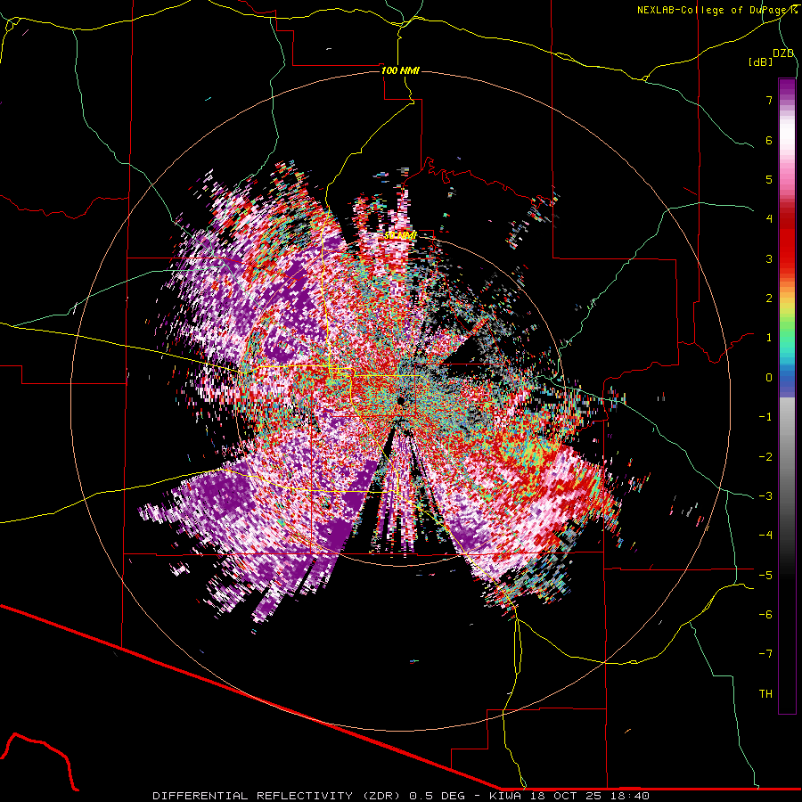The width and height of the screenshot is (802, 802).
Task: Click the 100 NMI range ring label
Action: pos(400,70)
